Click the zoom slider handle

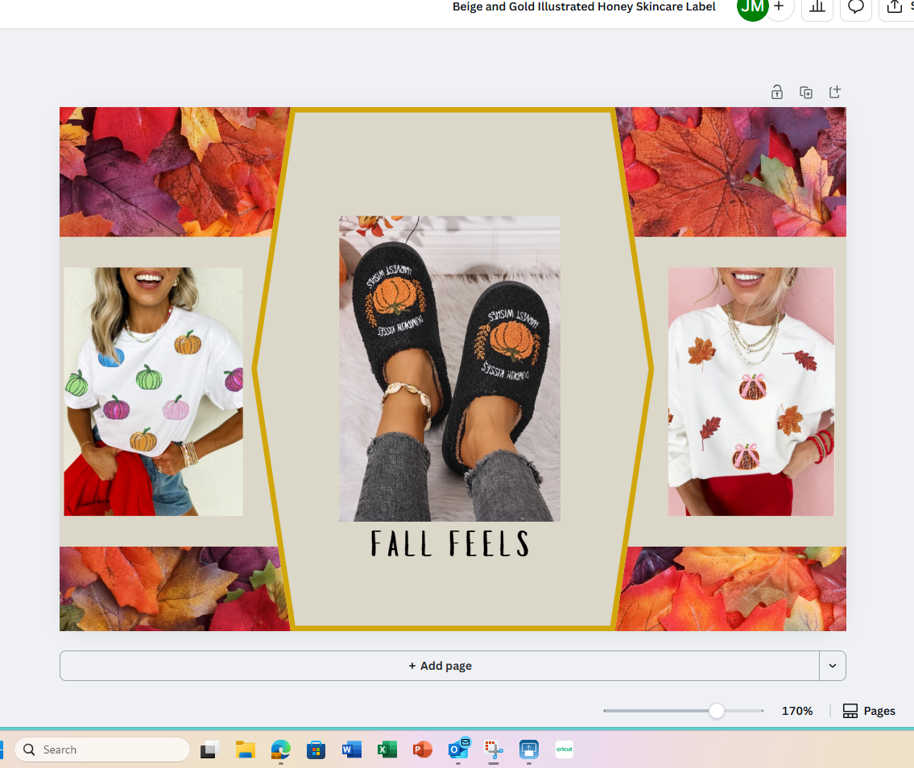pyautogui.click(x=716, y=711)
